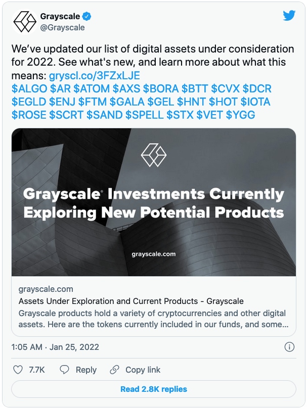
Task: Click the chain link copy icon
Action: tap(114, 370)
